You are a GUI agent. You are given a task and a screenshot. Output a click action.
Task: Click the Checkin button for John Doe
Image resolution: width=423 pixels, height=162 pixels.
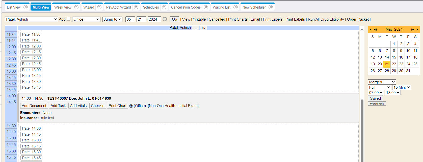click(97, 106)
